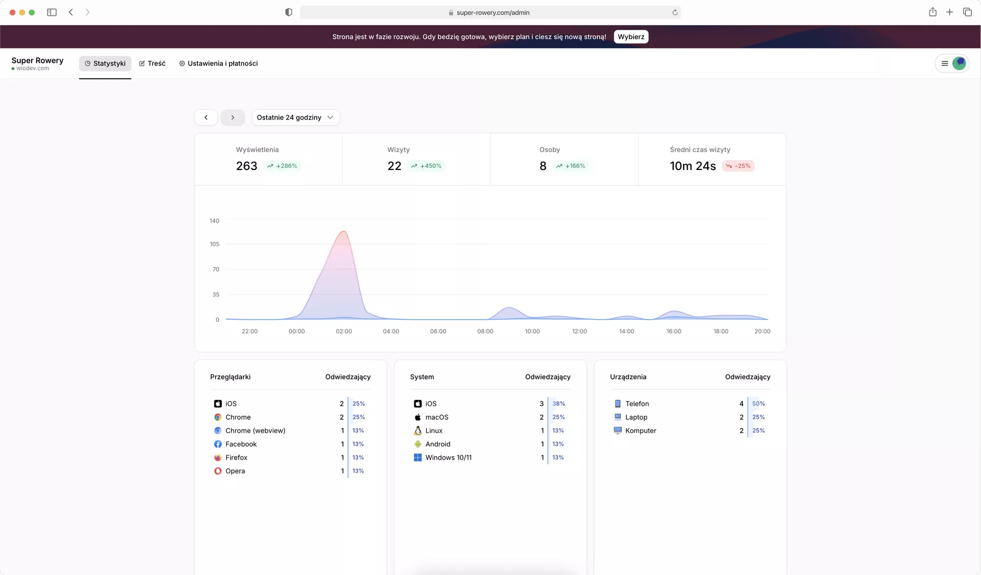Open a new tab with plus icon
Screen dimensions: 981x575
click(x=949, y=12)
